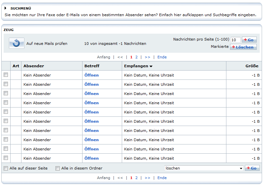Open the second message via Öffnen link
This screenshot has width=265, height=187.
coord(91,84)
